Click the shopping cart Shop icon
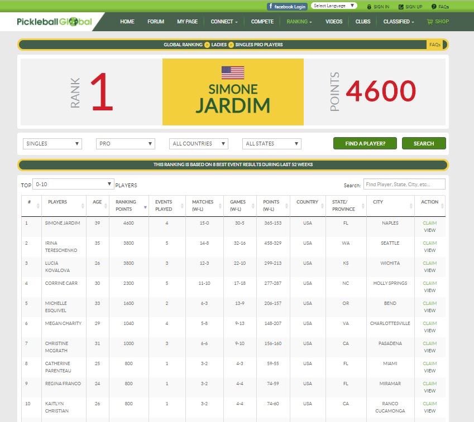 point(429,21)
